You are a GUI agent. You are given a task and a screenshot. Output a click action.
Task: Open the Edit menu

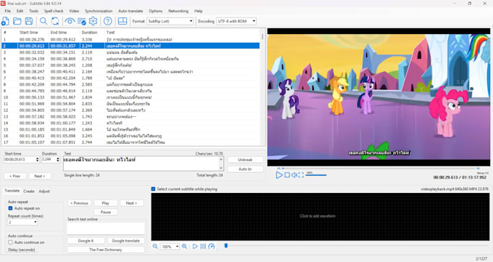20,11
